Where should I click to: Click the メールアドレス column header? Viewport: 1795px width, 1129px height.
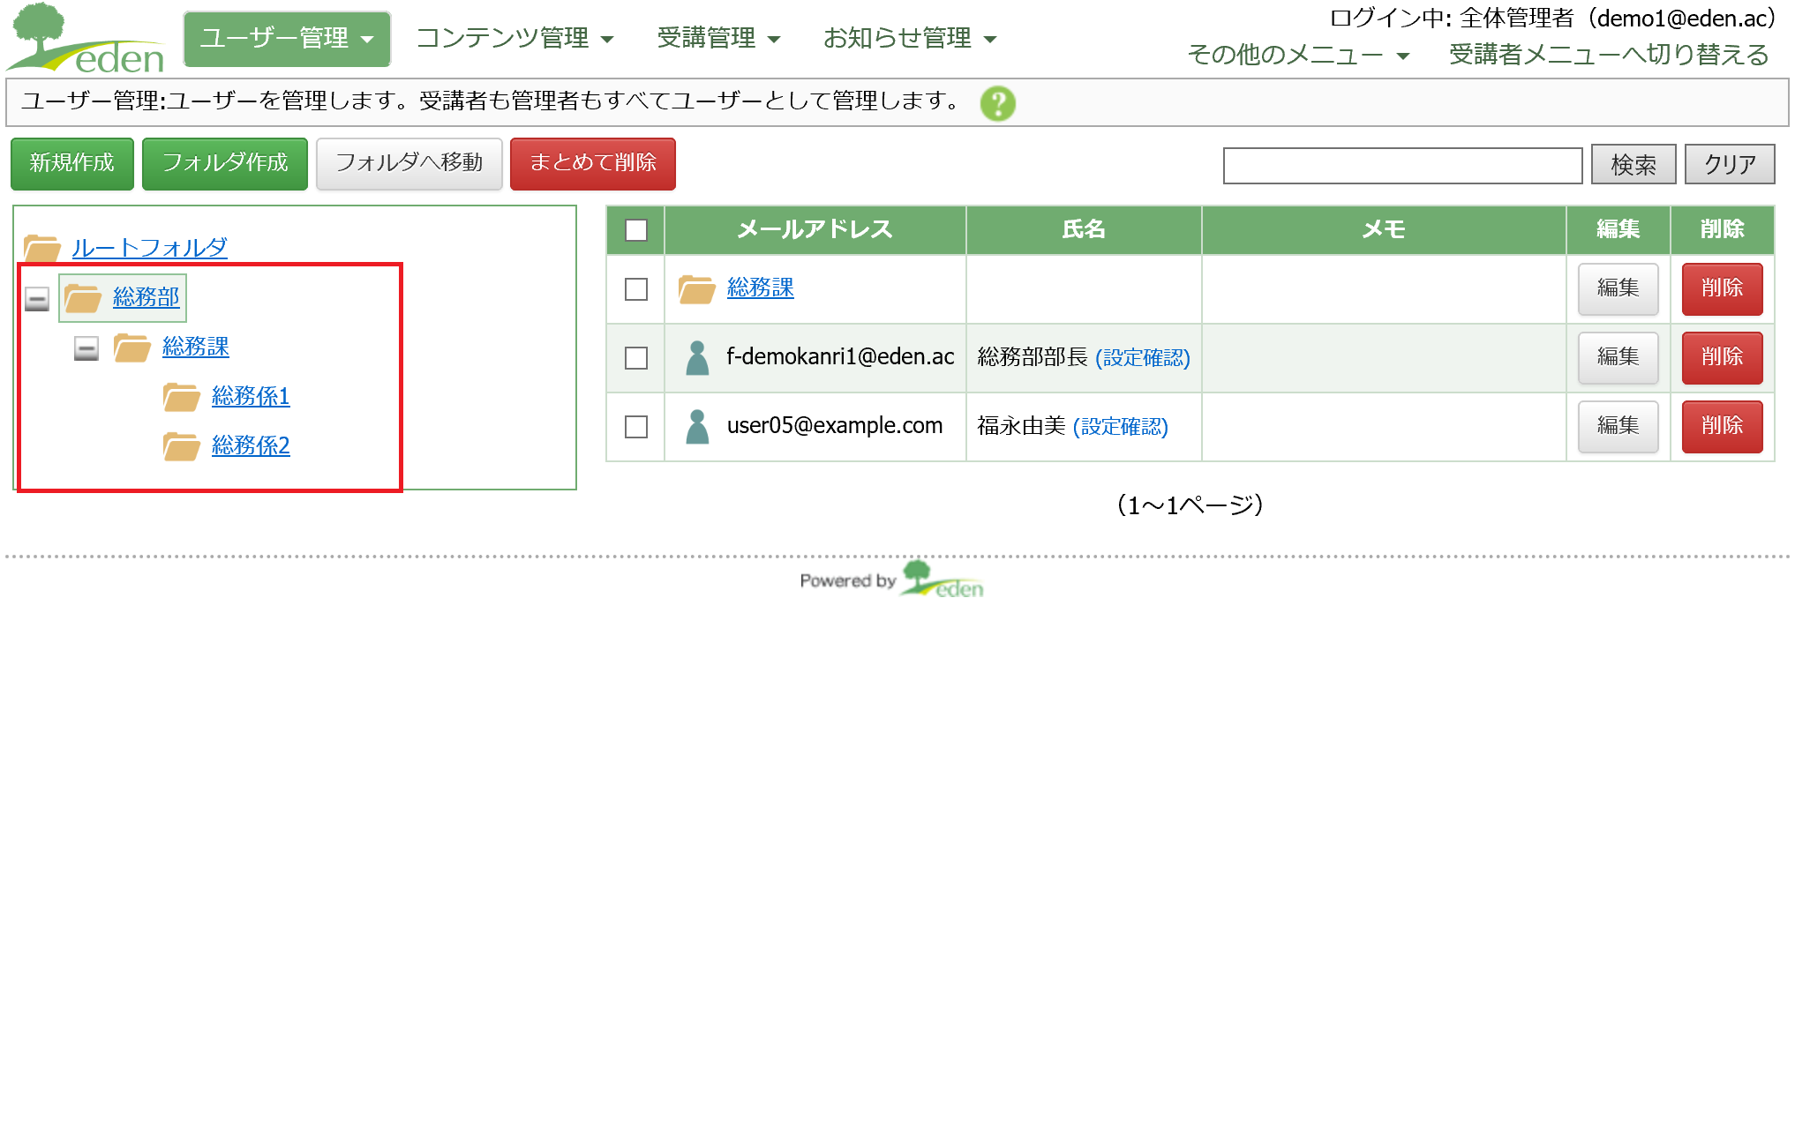click(815, 229)
